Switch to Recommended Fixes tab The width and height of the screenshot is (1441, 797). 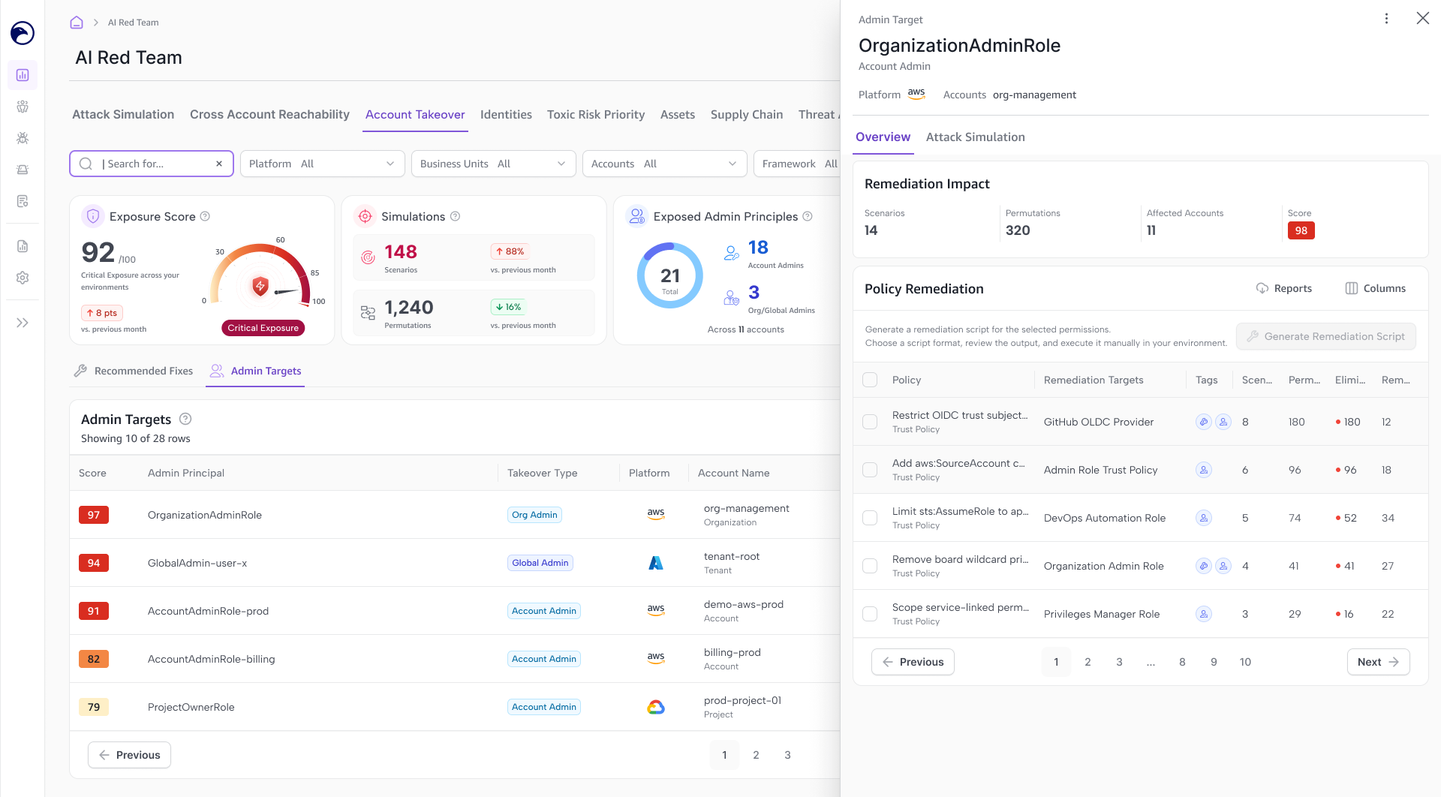pos(134,371)
